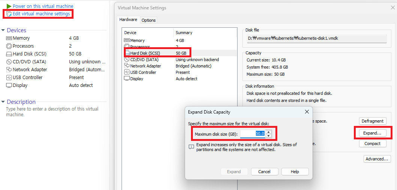The width and height of the screenshot is (397, 190).
Task: Collapse the Devices section
Action: [3, 30]
